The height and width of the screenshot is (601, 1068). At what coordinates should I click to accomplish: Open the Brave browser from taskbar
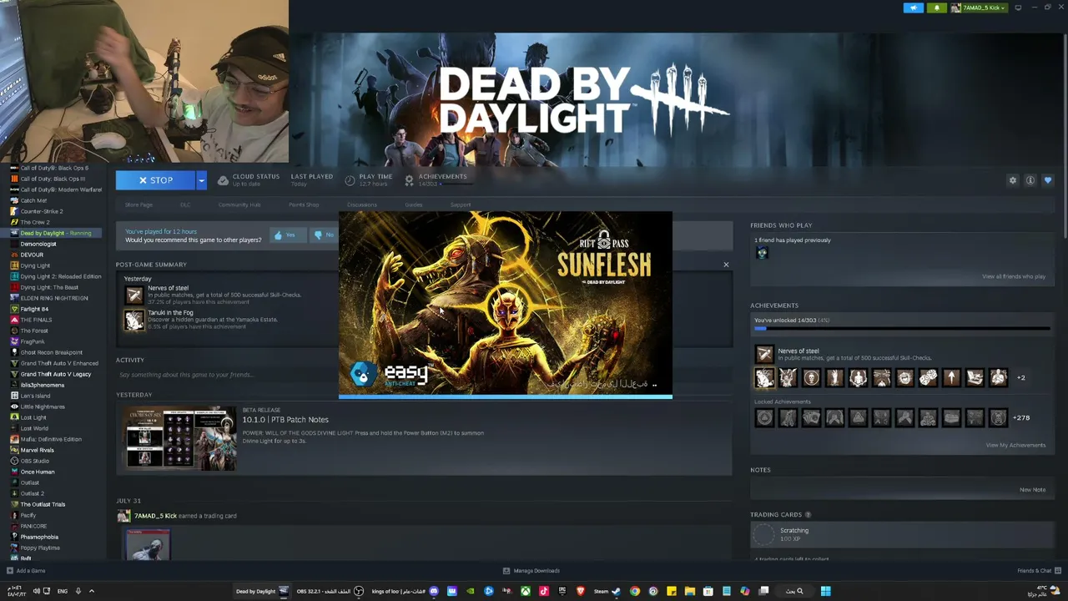coord(581,591)
